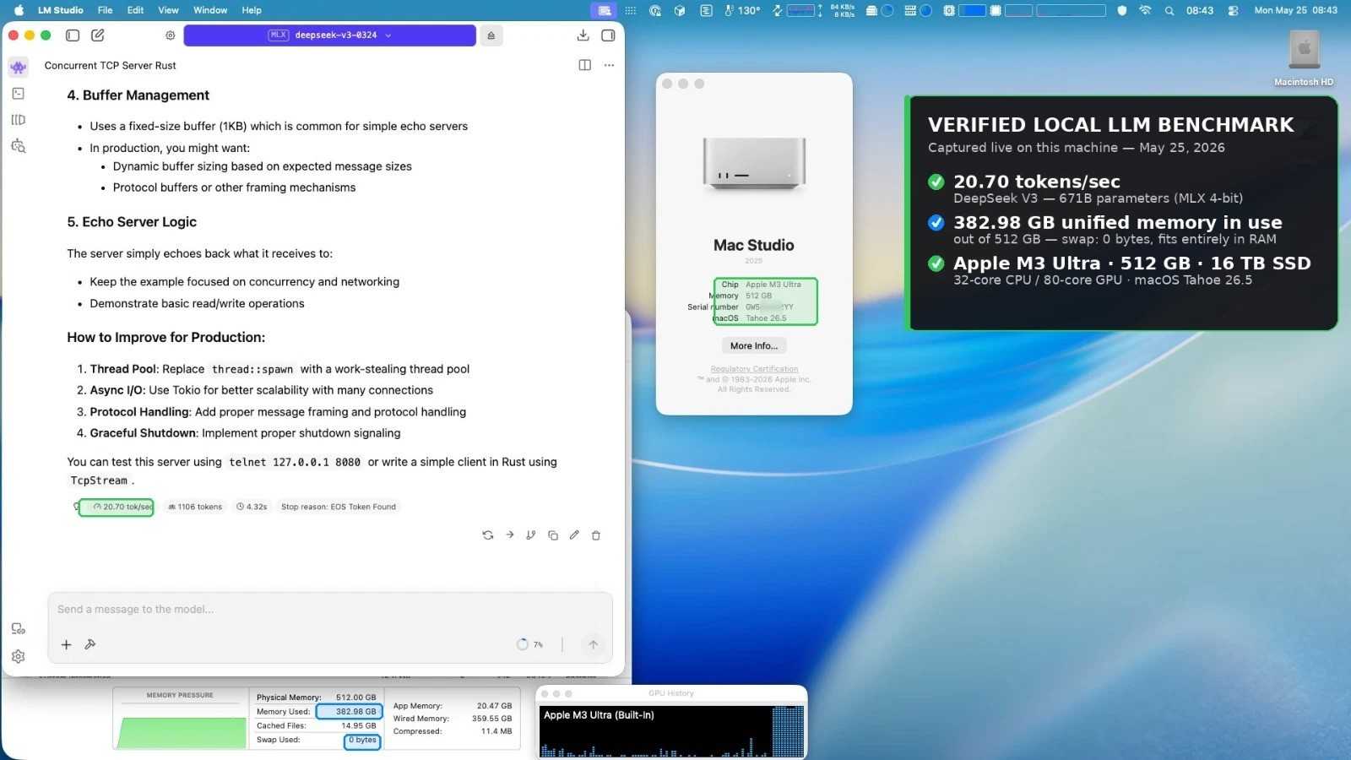Attach a file with the plus icon

66,644
